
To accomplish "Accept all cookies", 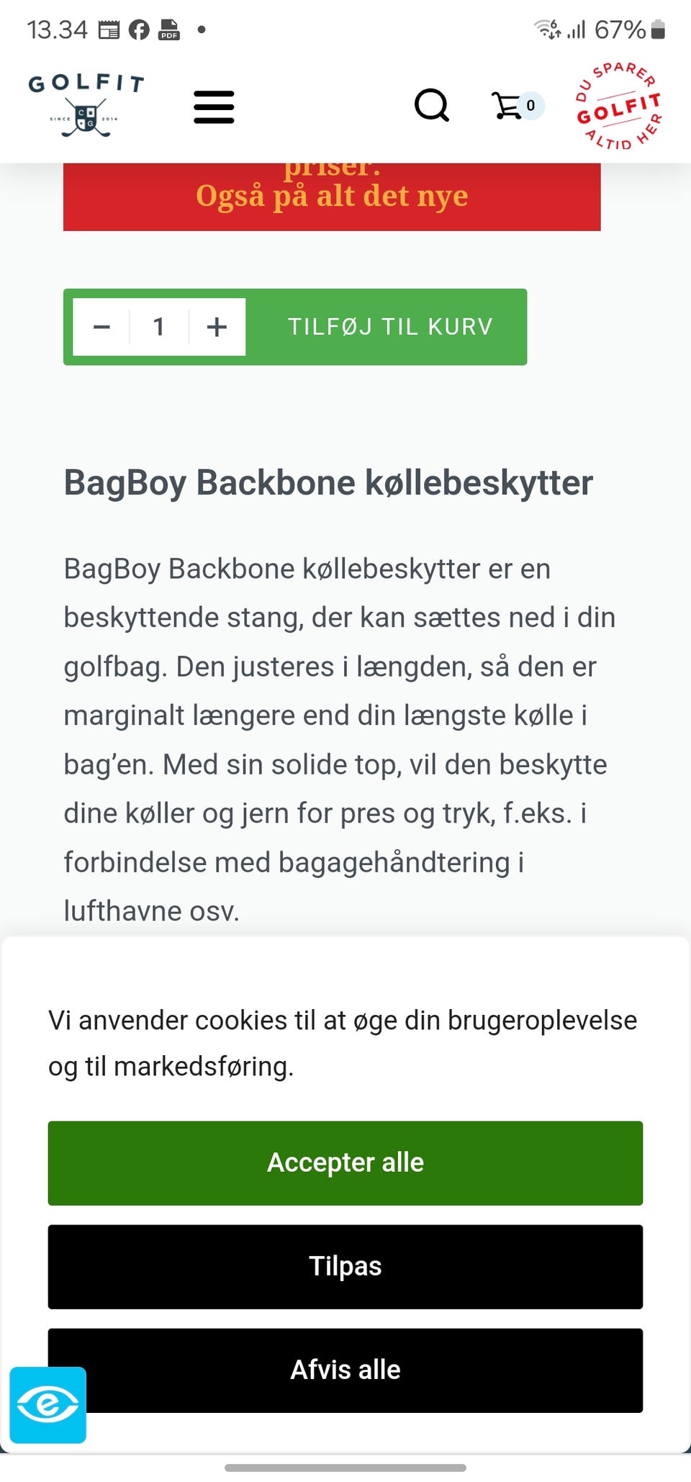I will click(345, 1163).
